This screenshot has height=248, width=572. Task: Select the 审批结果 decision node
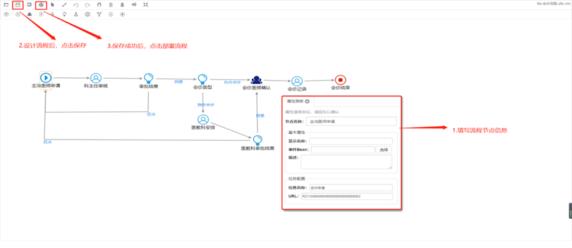coord(148,78)
